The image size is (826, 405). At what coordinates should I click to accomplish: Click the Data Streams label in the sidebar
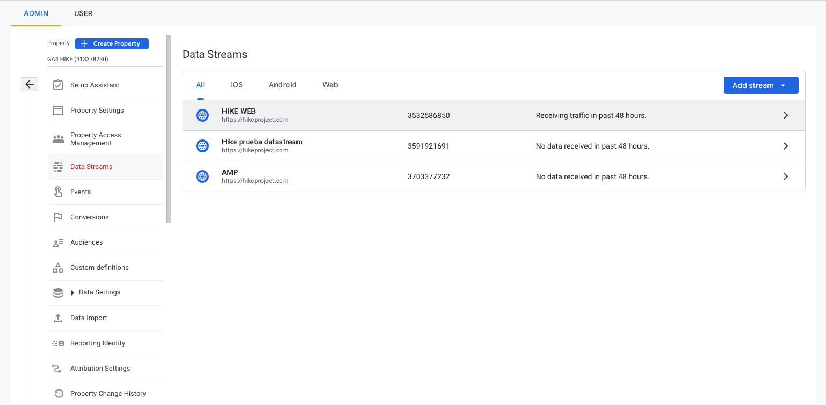click(91, 167)
